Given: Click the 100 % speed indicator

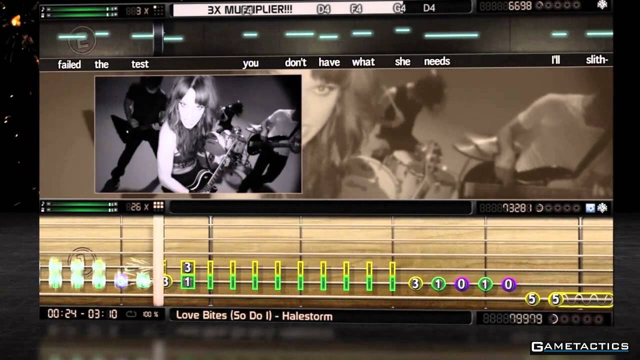Looking at the screenshot, I should pos(150,314).
